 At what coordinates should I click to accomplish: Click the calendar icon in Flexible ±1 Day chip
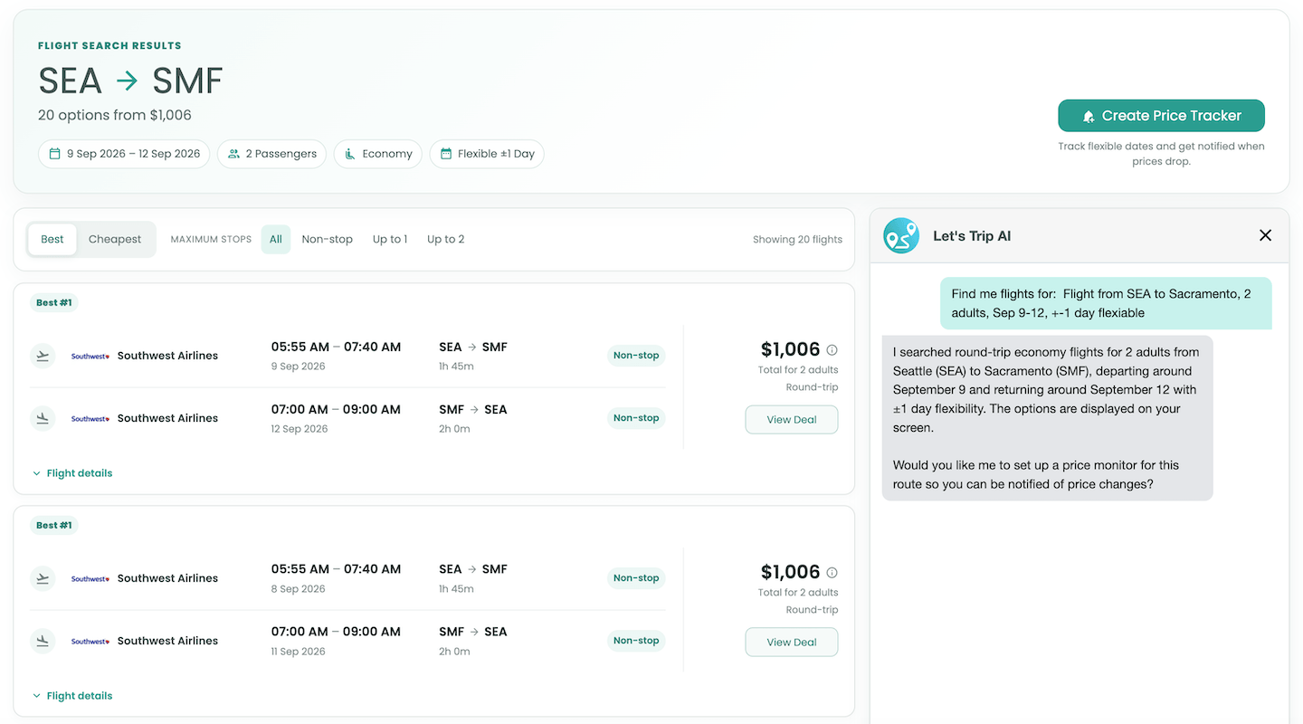coord(445,154)
